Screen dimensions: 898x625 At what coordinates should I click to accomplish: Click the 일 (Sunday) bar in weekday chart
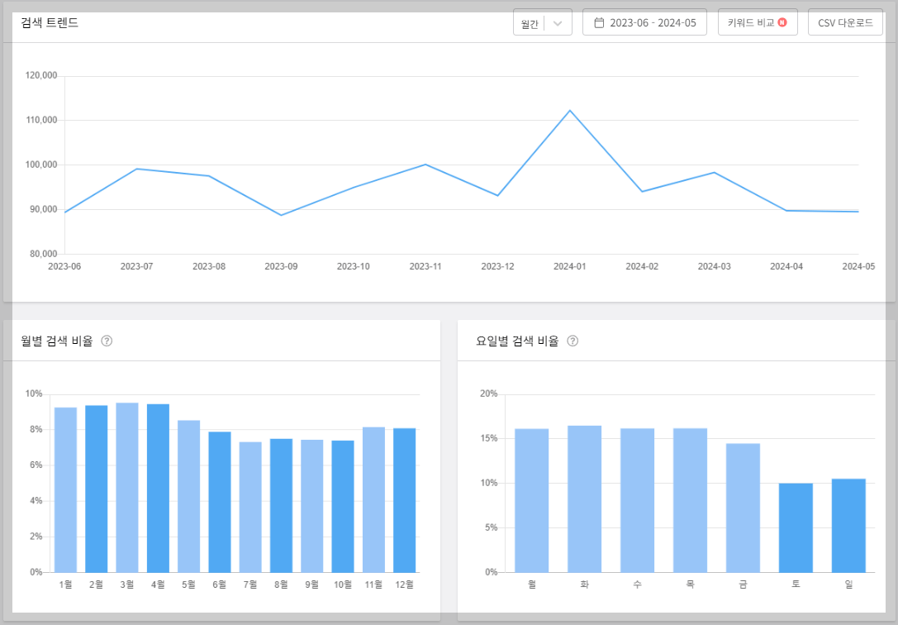tap(848, 525)
